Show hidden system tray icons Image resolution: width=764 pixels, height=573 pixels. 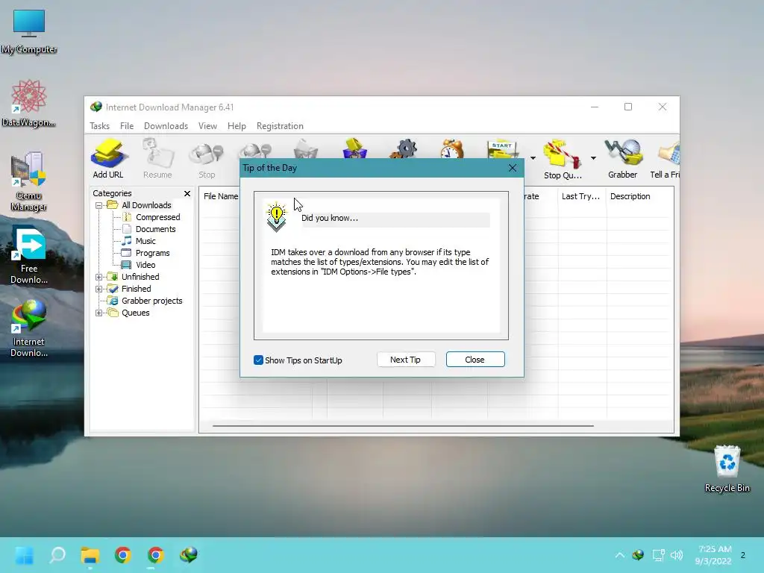point(619,555)
